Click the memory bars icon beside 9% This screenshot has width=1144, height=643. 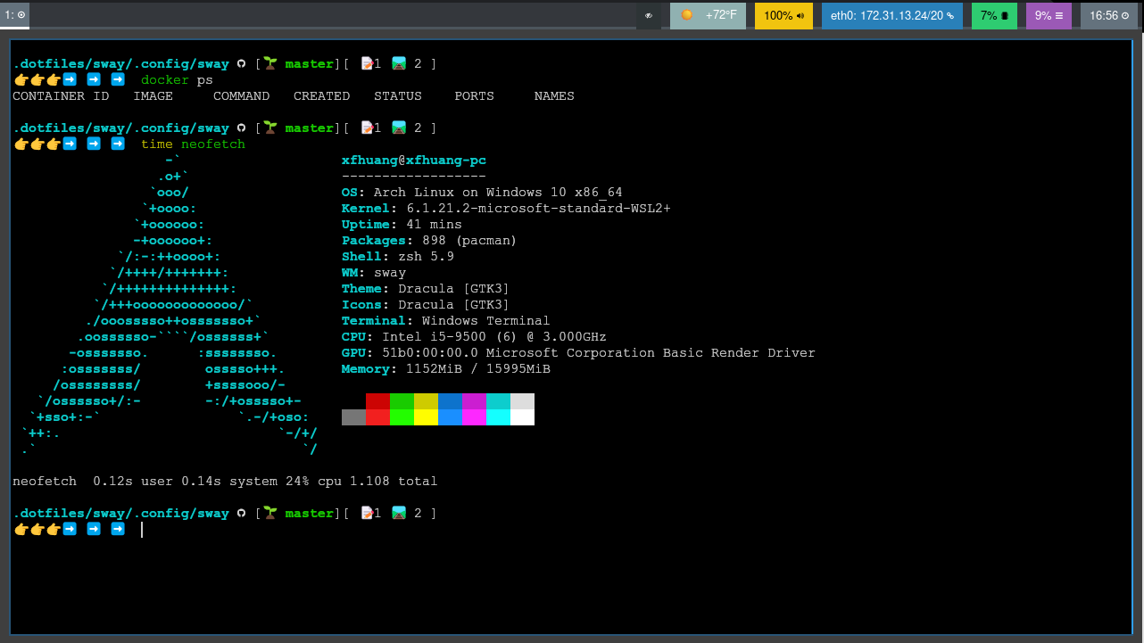coord(1058,15)
